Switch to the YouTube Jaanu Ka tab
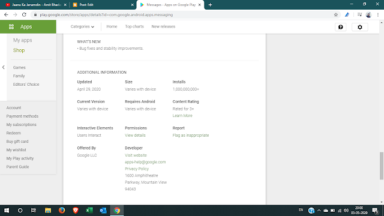 click(36, 5)
